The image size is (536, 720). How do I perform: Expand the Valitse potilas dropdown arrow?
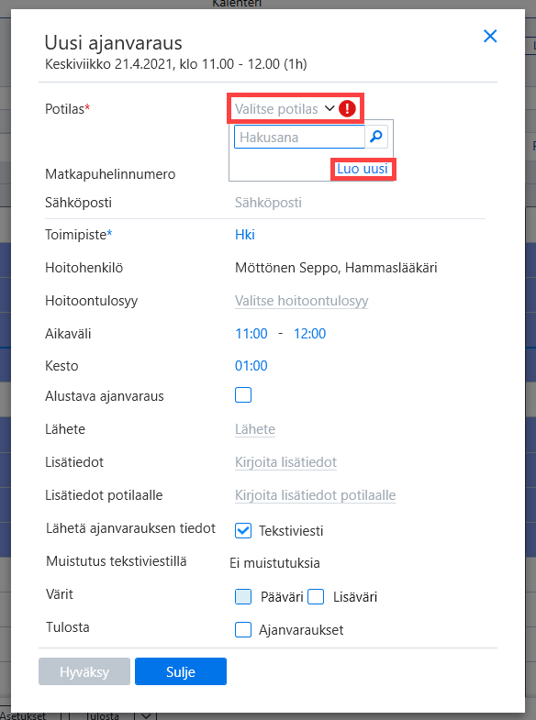click(x=329, y=109)
